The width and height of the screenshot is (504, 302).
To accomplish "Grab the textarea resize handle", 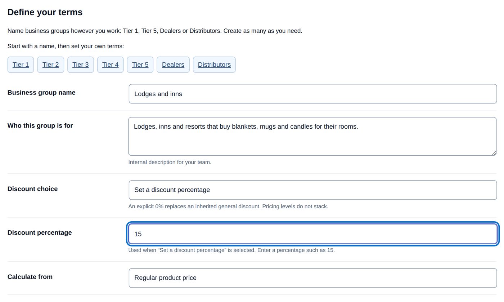I will (494, 153).
